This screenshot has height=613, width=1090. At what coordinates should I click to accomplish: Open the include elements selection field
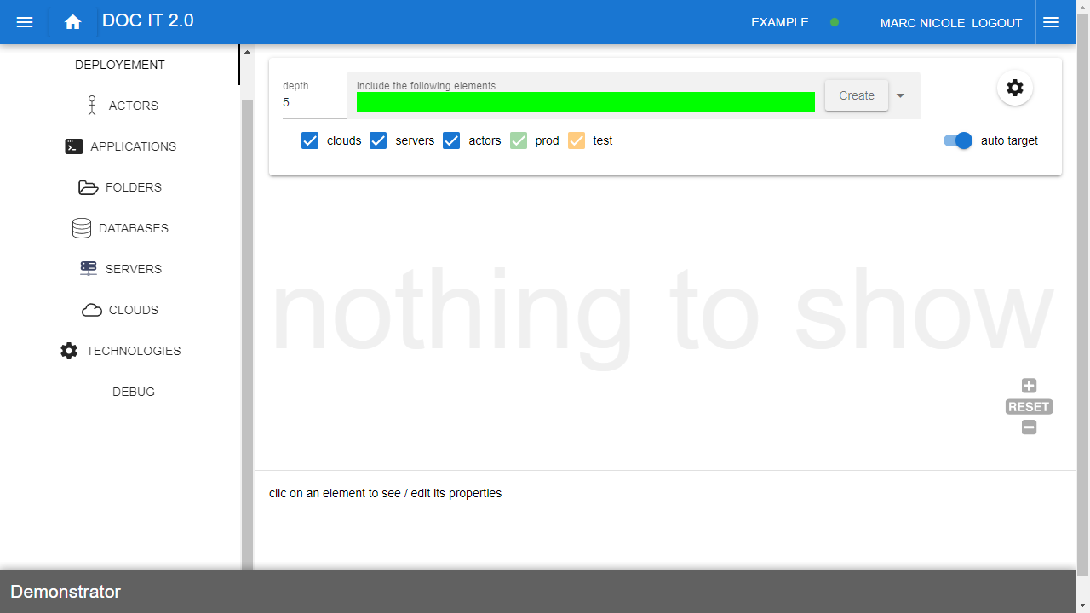point(585,101)
